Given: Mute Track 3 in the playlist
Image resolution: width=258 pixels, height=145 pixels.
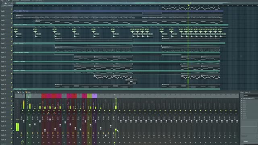Looking at the screenshot, I should [12, 18].
